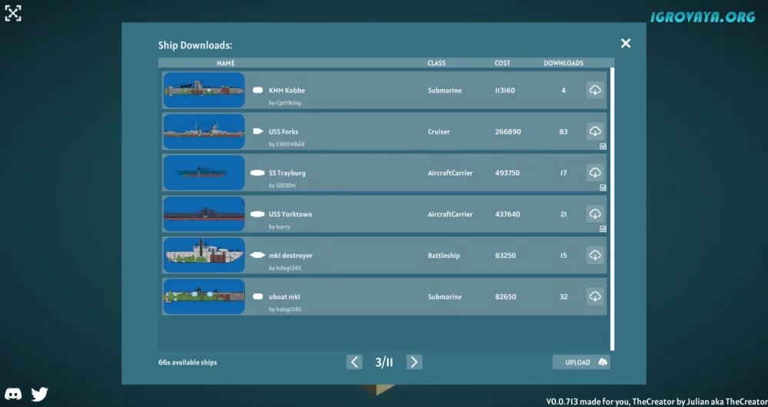Click the Upload button

click(581, 362)
